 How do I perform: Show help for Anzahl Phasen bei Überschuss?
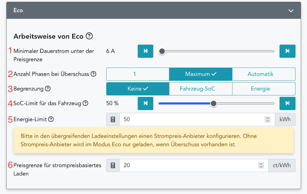[93, 74]
